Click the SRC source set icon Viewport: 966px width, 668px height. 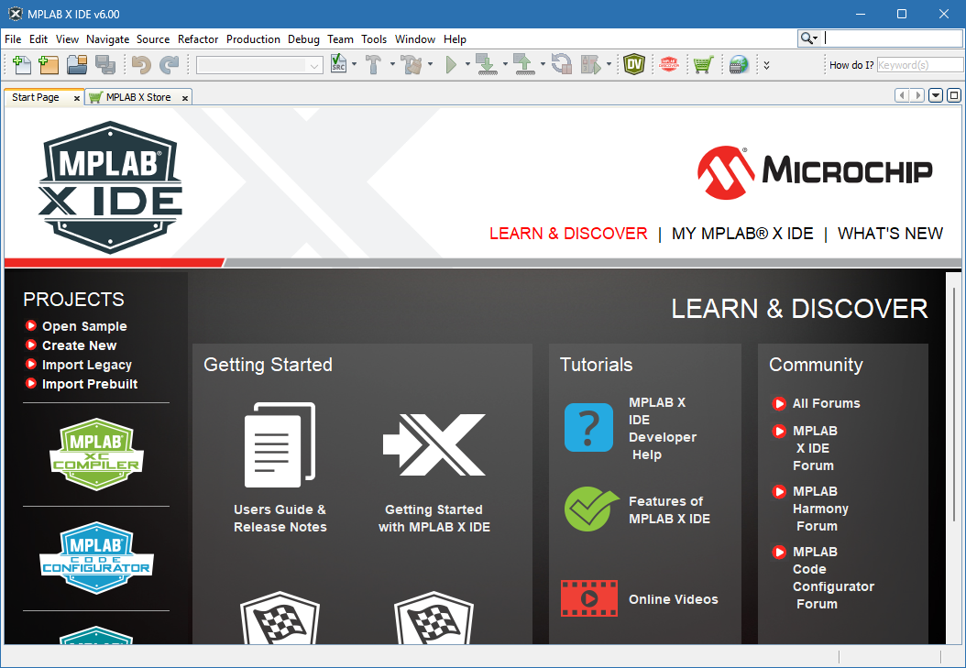click(338, 64)
